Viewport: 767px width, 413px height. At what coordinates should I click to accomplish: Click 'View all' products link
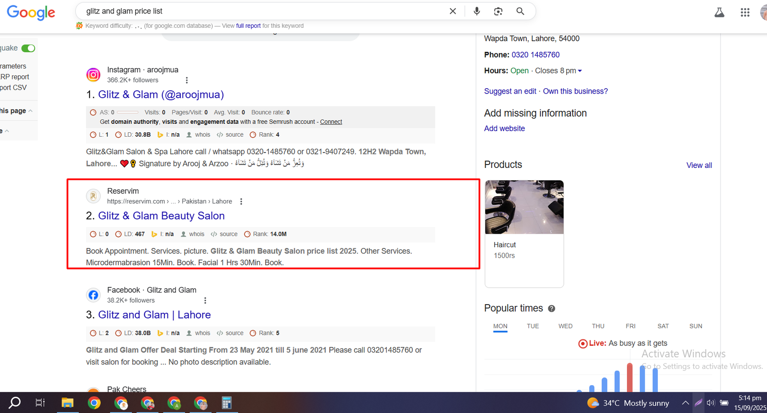[699, 165]
